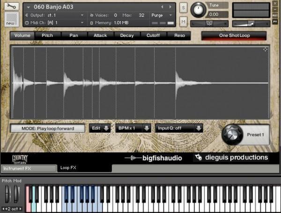Open the Input Q: off dropdown

[x=179, y=128]
